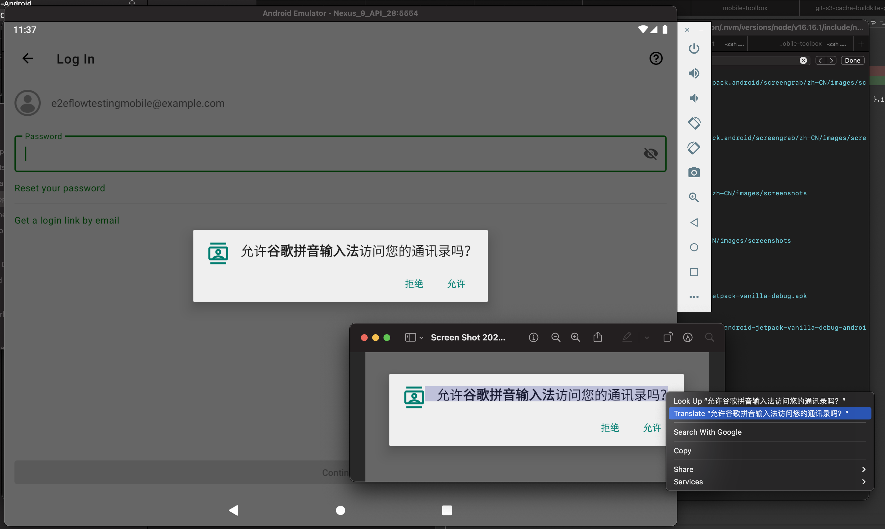
Task: Toggle password visibility eye icon
Action: [x=650, y=154]
